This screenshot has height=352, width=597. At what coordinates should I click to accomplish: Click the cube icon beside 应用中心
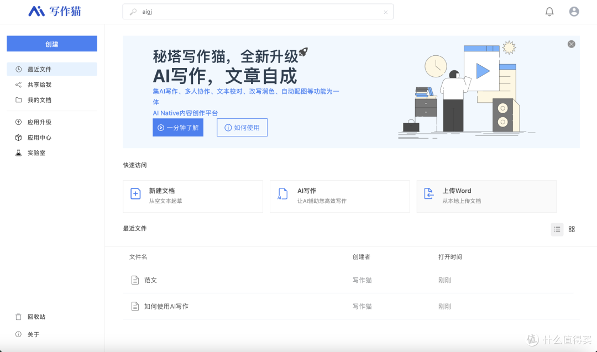18,138
